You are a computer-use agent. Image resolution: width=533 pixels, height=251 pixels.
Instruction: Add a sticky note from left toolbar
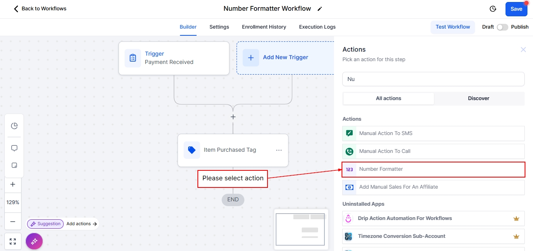coord(14,165)
